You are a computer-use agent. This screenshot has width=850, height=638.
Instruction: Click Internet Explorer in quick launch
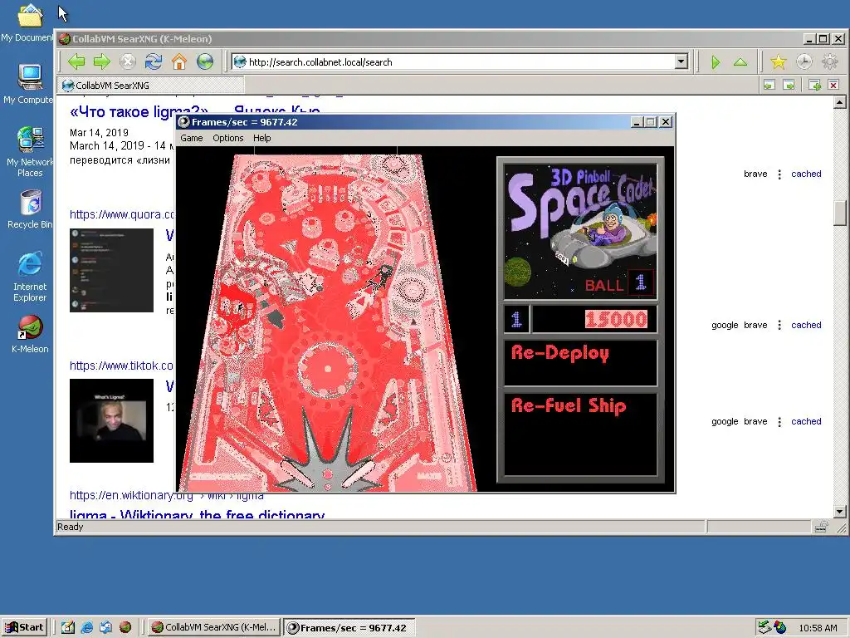pos(86,627)
